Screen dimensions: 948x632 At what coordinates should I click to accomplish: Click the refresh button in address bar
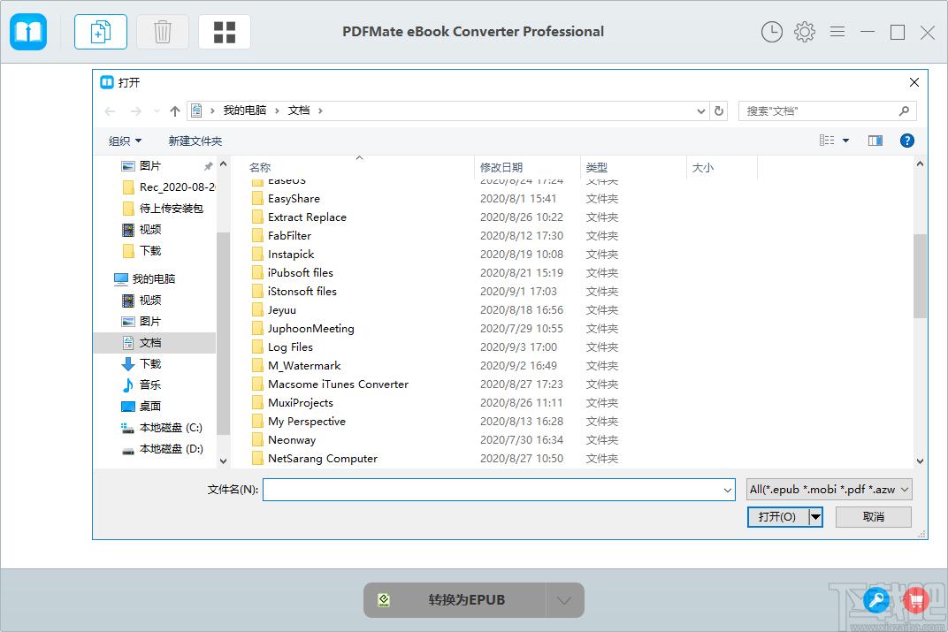pos(719,110)
